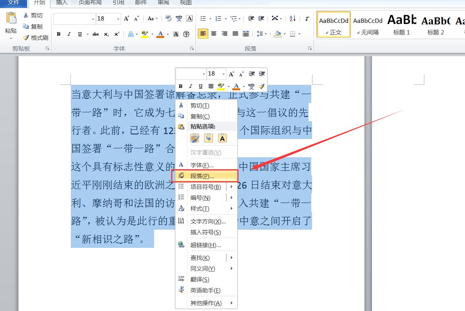The width and height of the screenshot is (465, 311).
Task: Apply text highlight color from the ribbon
Action: point(144,34)
